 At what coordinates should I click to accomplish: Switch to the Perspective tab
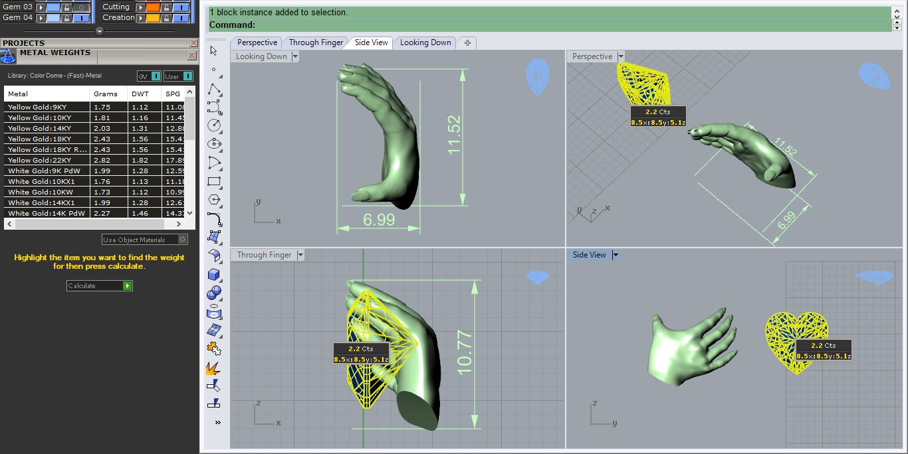[257, 42]
